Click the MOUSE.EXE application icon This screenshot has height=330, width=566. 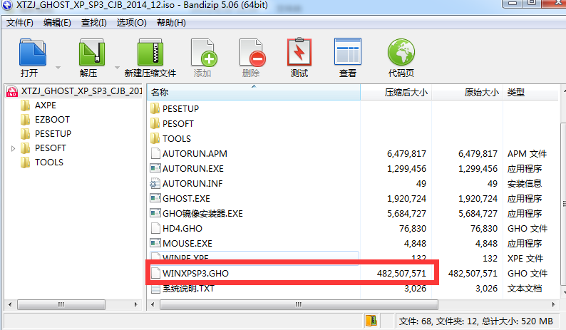[x=155, y=243]
